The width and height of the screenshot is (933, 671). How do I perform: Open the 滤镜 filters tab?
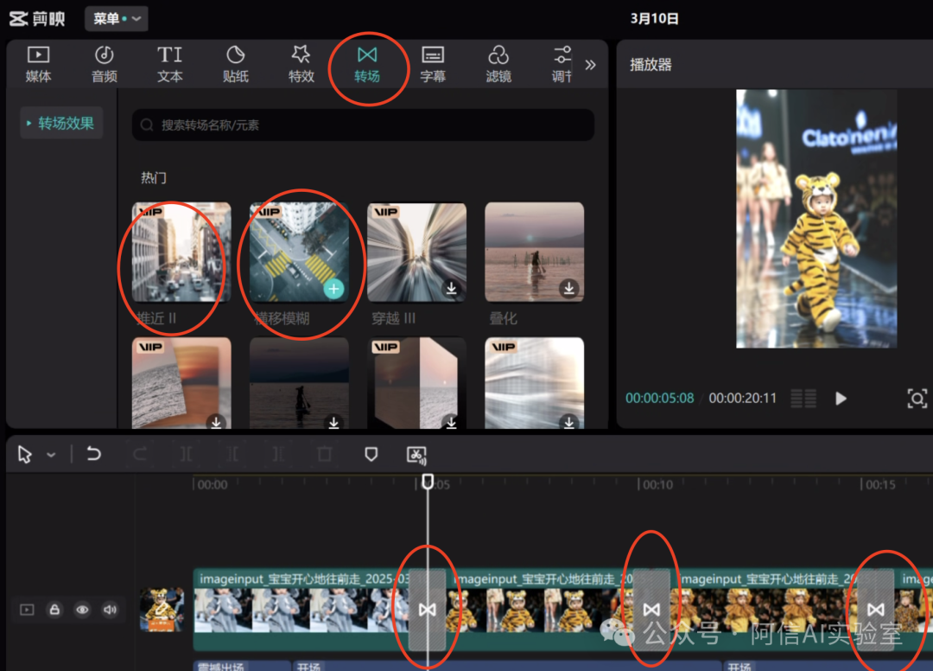click(x=498, y=64)
